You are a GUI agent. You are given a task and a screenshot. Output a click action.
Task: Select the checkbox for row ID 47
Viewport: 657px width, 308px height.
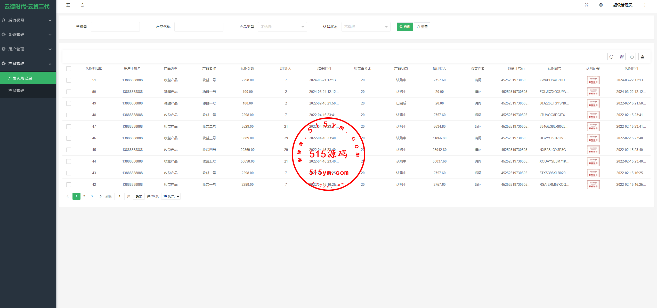69,127
